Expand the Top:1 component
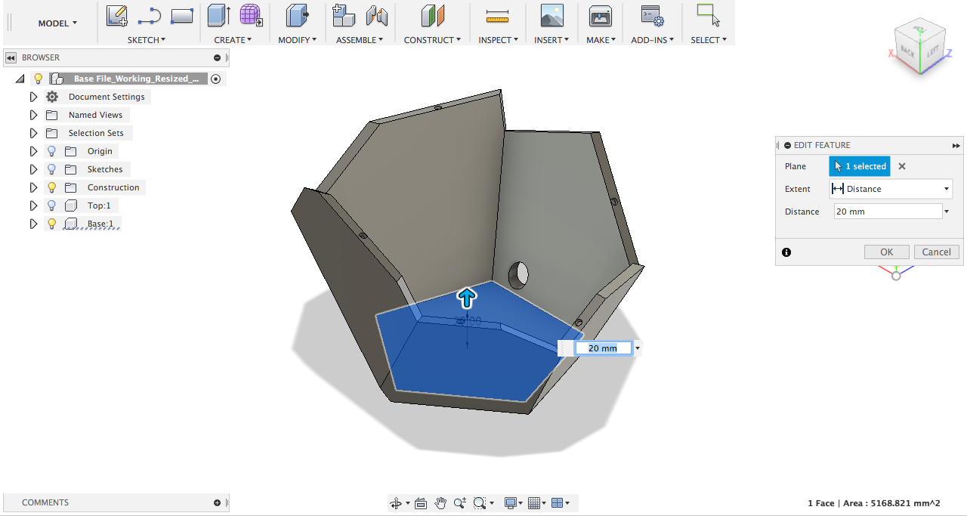Viewport: 967px width, 516px height. pos(33,205)
